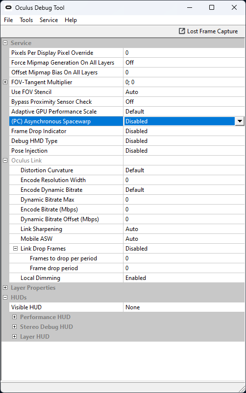Edit the Encode Bitrate (Mbps) value field
246x393 pixels.
point(184,209)
